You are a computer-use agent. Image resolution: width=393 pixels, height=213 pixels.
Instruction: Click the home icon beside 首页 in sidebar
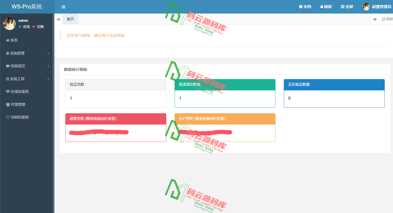tap(8, 40)
